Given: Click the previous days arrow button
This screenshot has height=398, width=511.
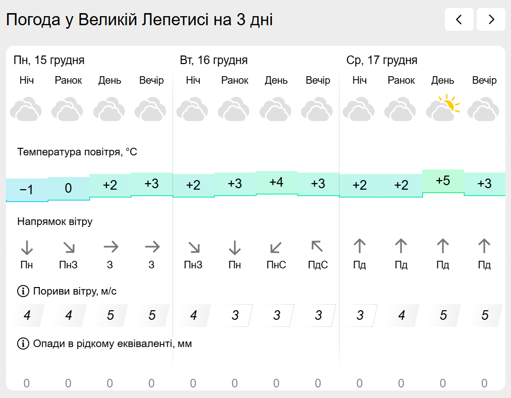Looking at the screenshot, I should [x=459, y=20].
